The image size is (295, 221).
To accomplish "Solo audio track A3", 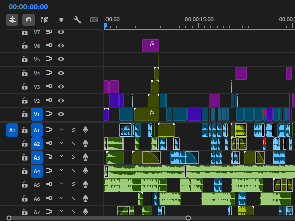I will tap(73, 157).
